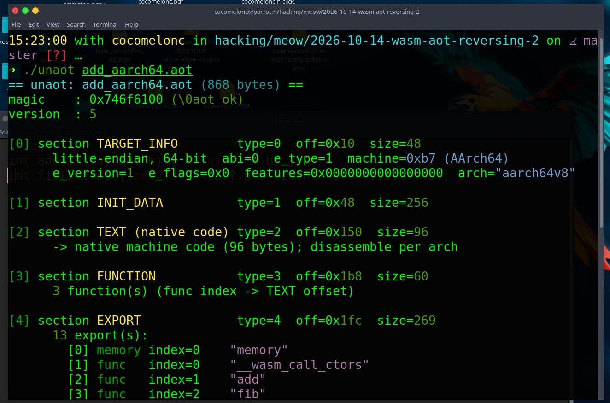Click the red [?] git status marker
The image size is (610, 403).
click(56, 56)
